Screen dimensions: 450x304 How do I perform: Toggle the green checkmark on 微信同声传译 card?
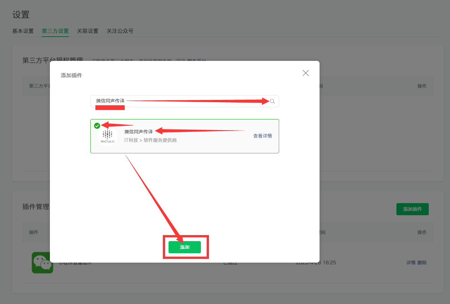point(97,126)
